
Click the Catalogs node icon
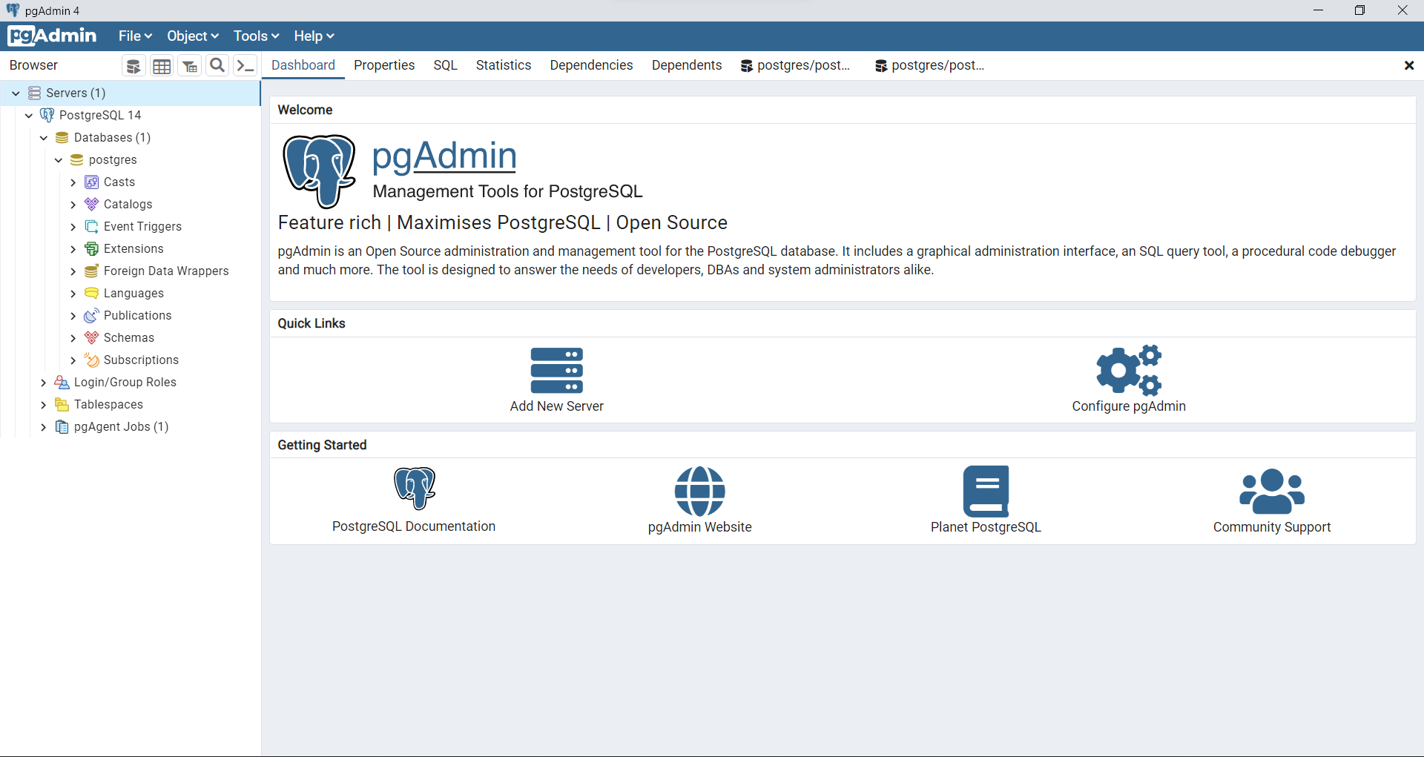click(92, 205)
